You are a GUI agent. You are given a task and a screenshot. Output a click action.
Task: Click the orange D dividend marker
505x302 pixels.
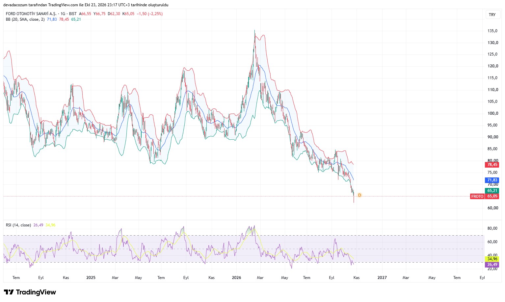click(x=359, y=195)
